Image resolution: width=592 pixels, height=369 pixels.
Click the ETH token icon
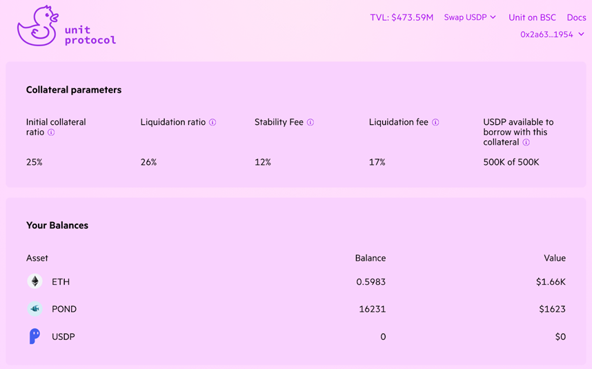click(34, 281)
